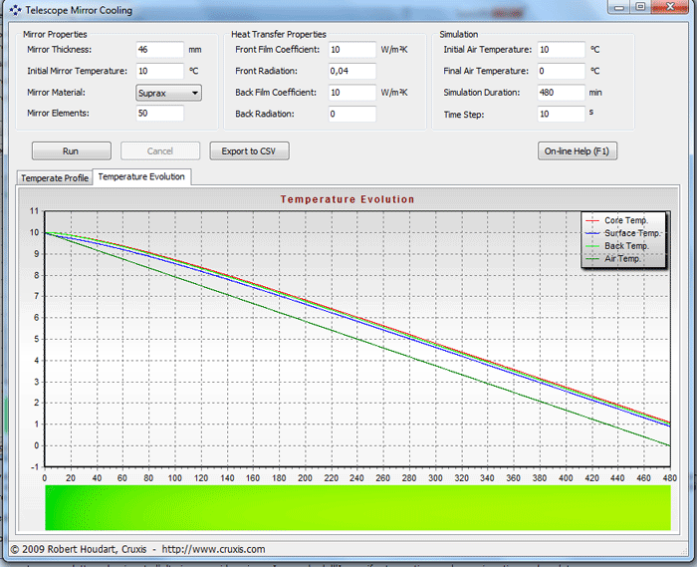Click the Time Step input field
Image resolution: width=697 pixels, height=567 pixels.
tap(561, 114)
